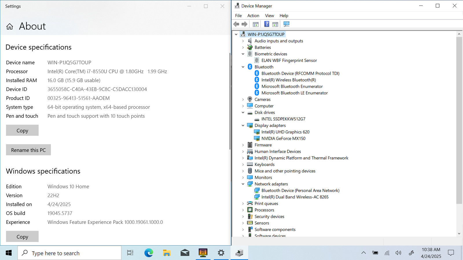Click the fingerprint icon beside ELAN WBF Fingerprint Sensor
Screen dimensions: 463x260
(257, 60)
